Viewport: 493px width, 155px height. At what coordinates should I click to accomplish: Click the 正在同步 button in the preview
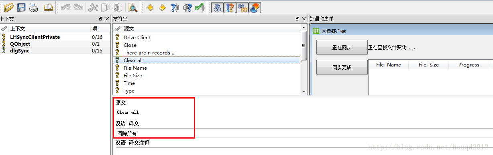coord(342,47)
